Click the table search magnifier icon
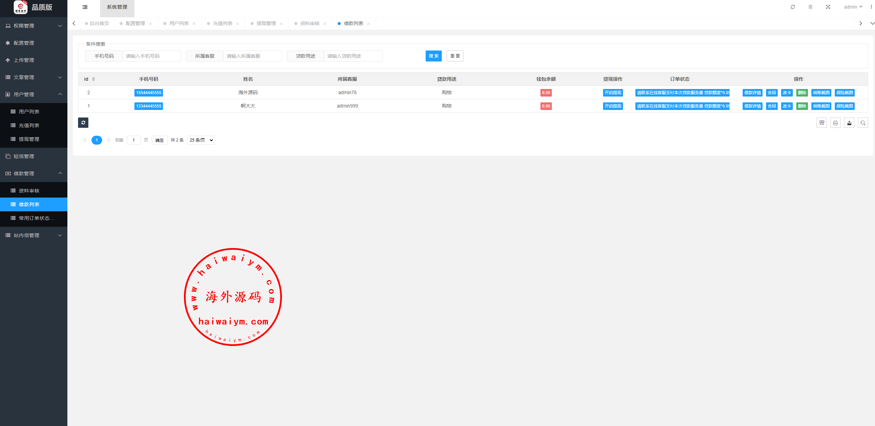The image size is (875, 426). point(863,123)
